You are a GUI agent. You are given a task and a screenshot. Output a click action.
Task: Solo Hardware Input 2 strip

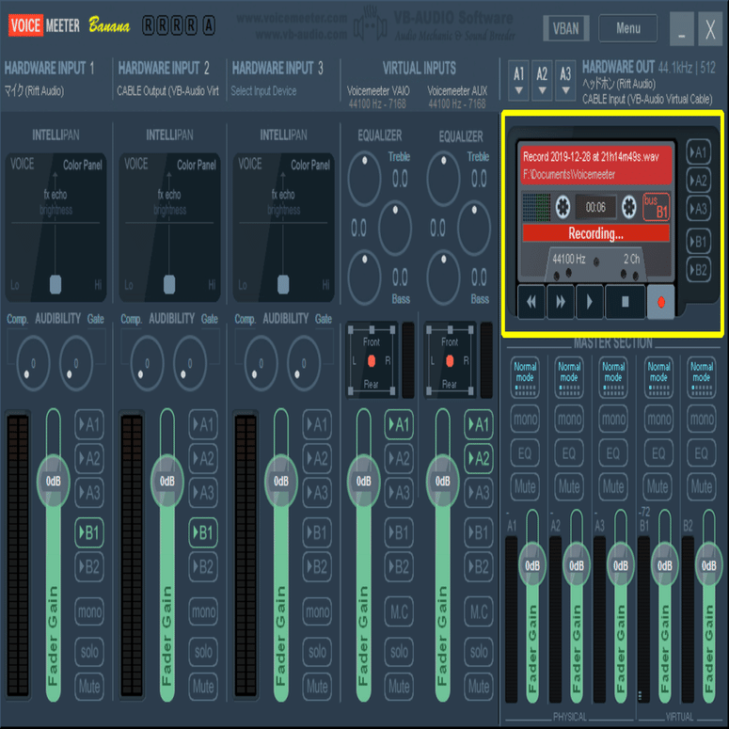pyautogui.click(x=203, y=651)
